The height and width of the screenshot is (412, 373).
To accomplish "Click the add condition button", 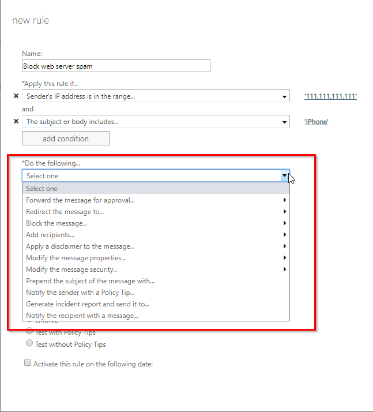I will point(65,138).
